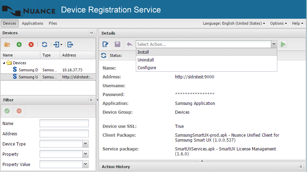Choose Configure from the action list
Viewport: 307px width, 172px height.
tap(147, 68)
